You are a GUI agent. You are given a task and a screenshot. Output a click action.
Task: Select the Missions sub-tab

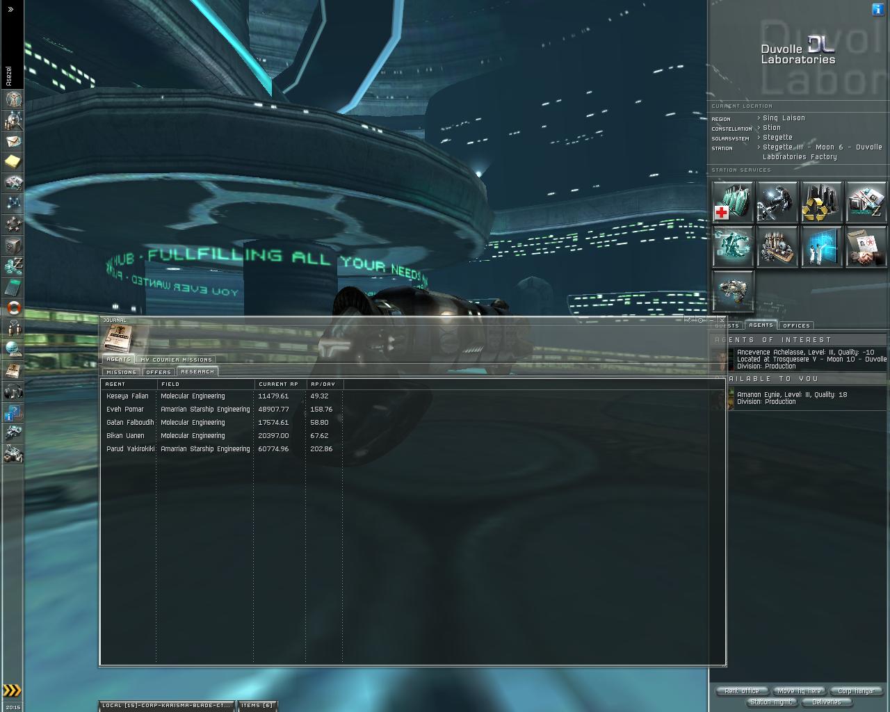click(x=121, y=372)
